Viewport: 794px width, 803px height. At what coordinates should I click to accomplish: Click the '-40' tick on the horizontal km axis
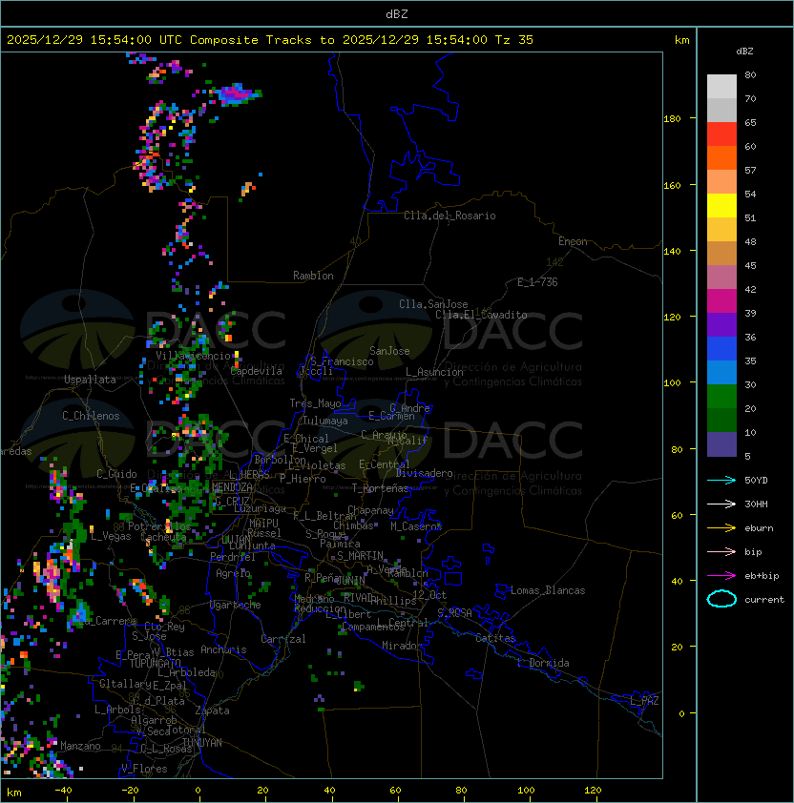[x=64, y=791]
